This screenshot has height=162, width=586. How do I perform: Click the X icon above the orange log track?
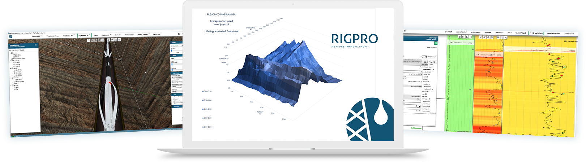coord(481,37)
